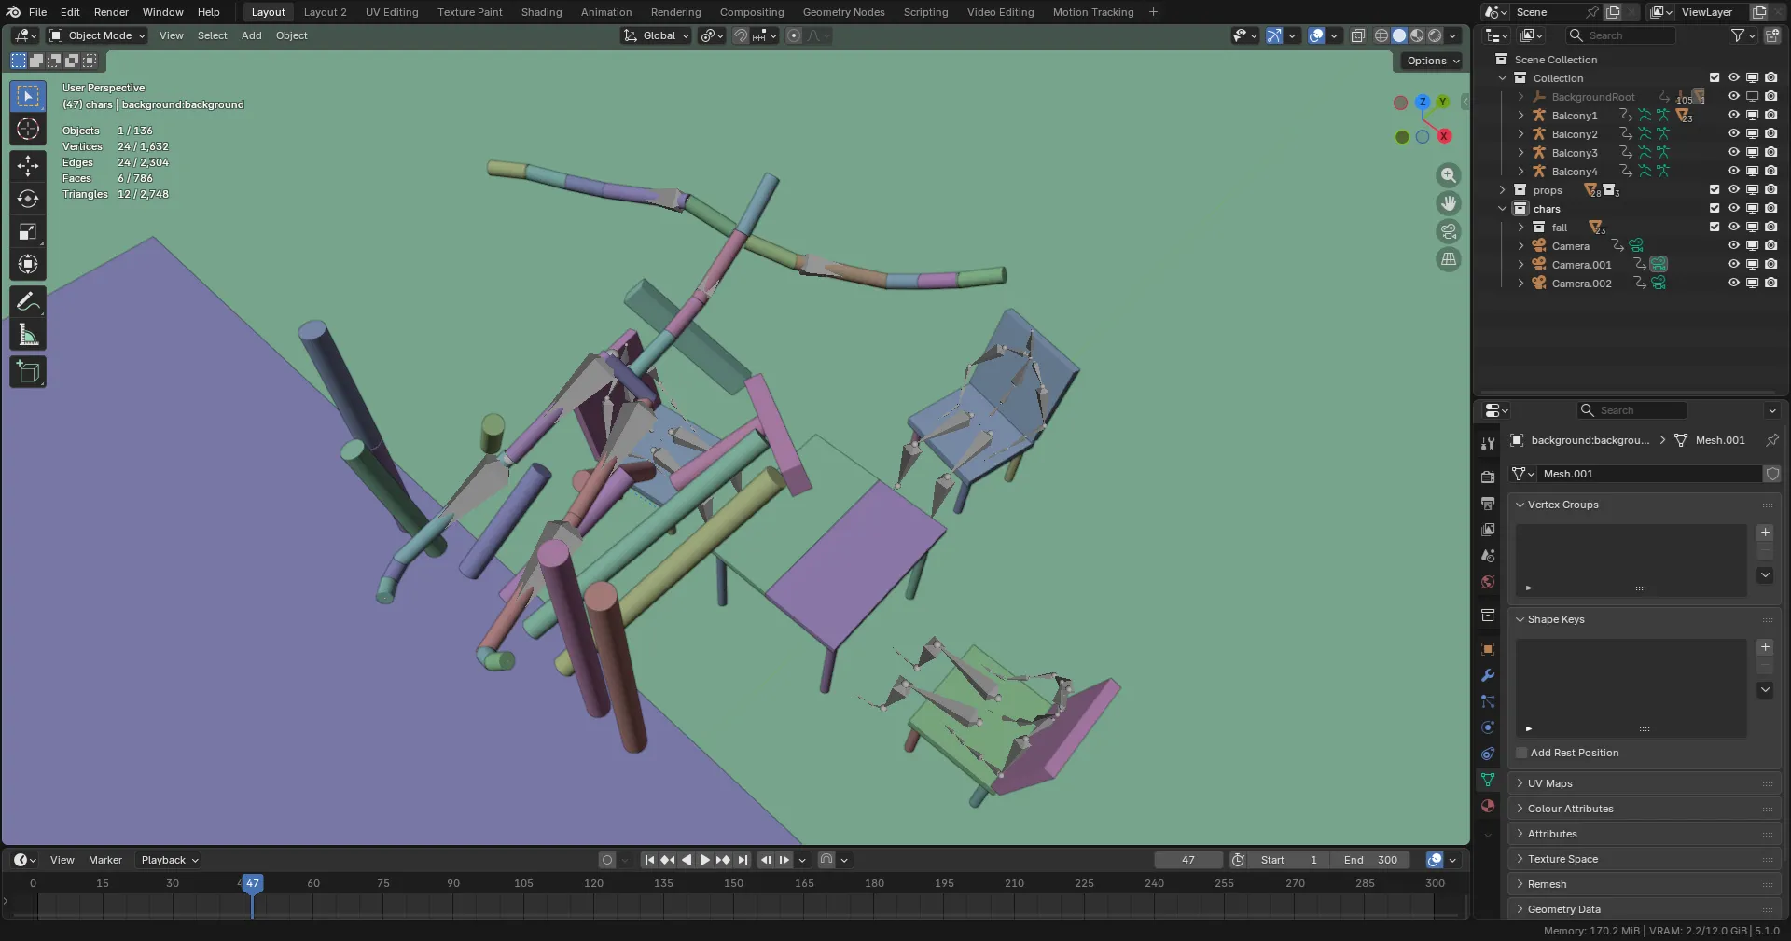Image resolution: width=1791 pixels, height=941 pixels.
Task: Open the Output properties tab
Action: [1488, 504]
